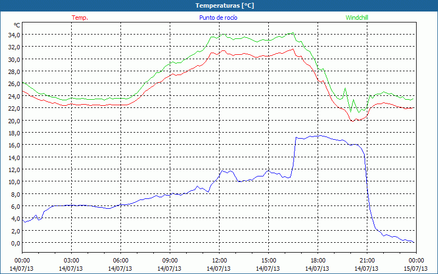This screenshot has height=274, width=438.
Task: Click the 15/07/13 date label
Action: [416, 269]
